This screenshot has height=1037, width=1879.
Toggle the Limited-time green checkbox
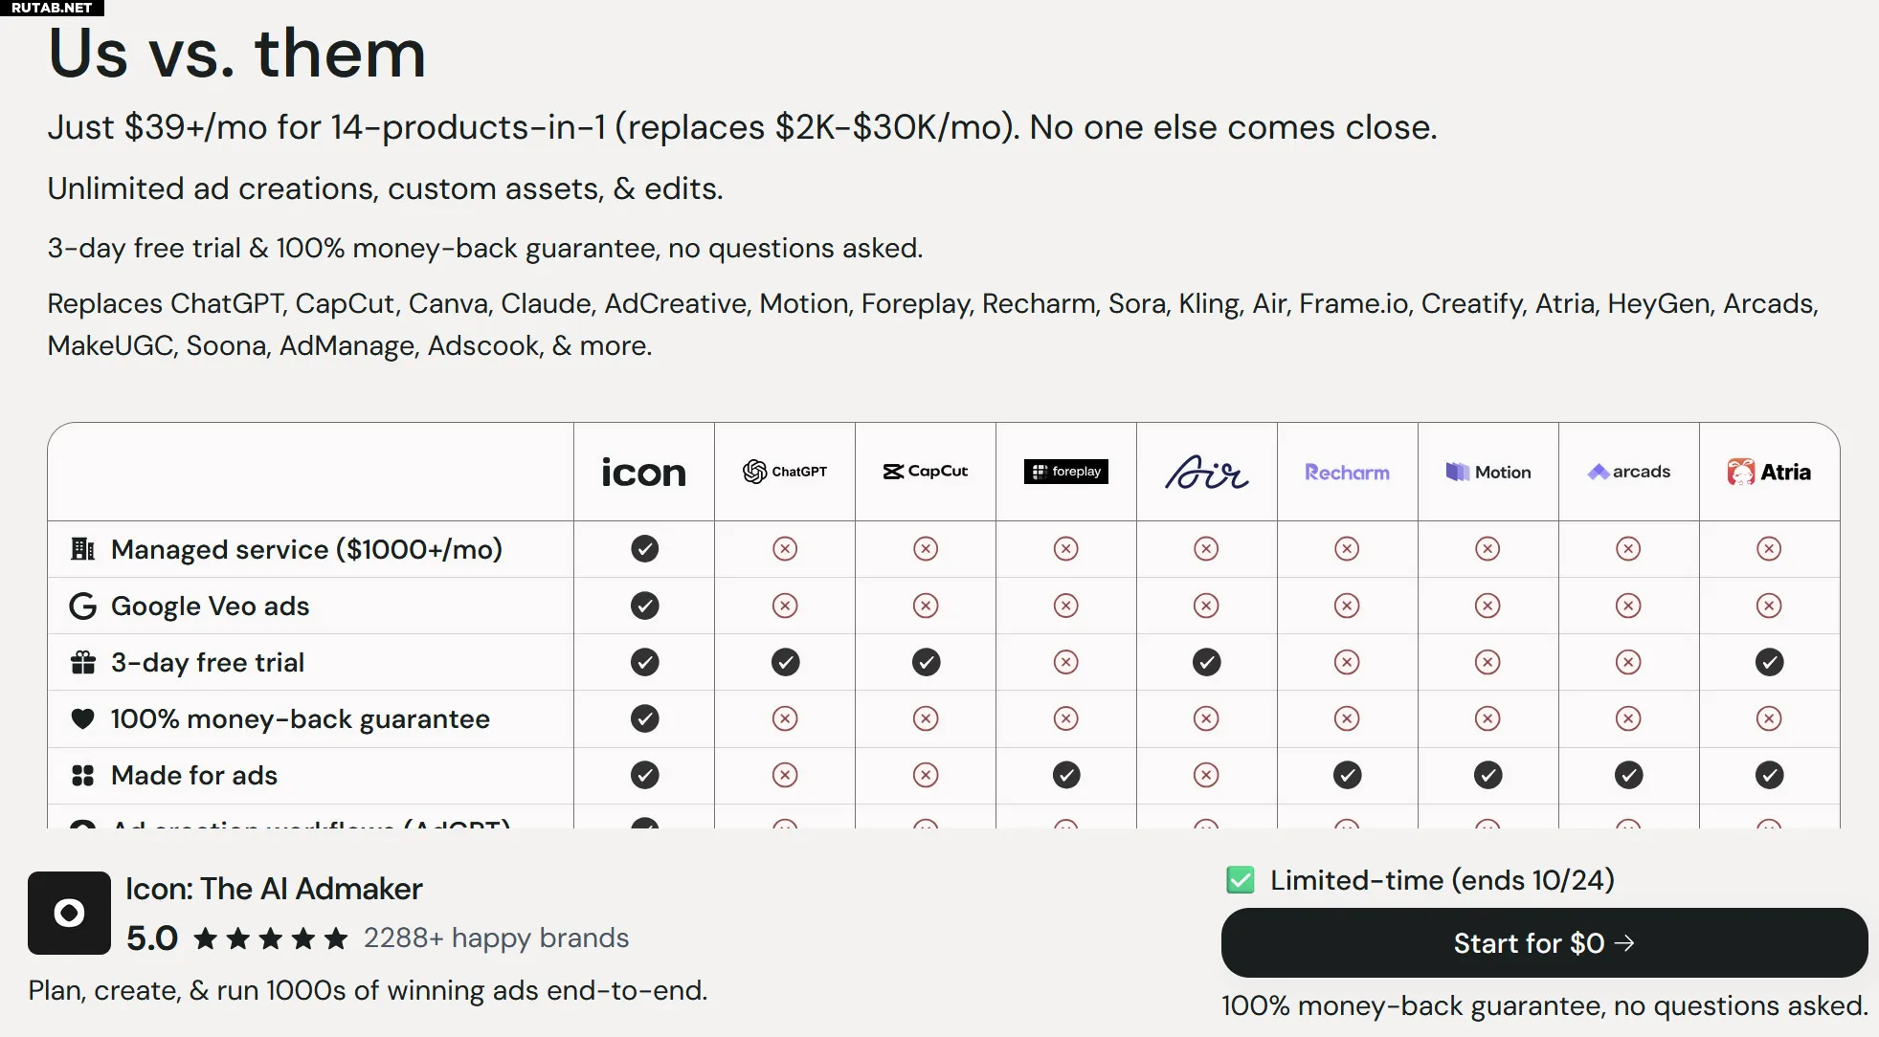coord(1241,880)
